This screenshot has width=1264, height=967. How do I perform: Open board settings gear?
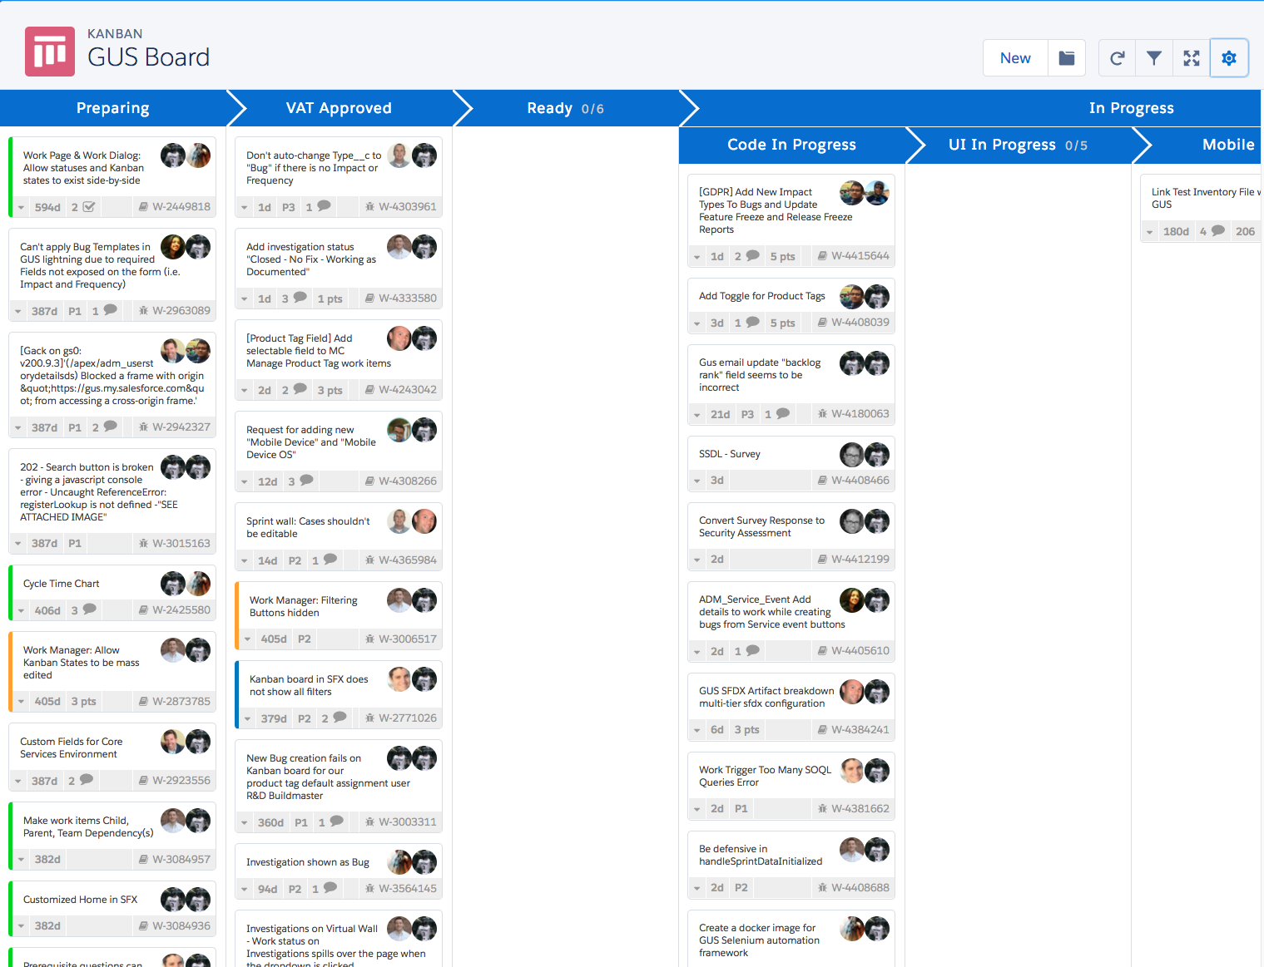(x=1229, y=58)
